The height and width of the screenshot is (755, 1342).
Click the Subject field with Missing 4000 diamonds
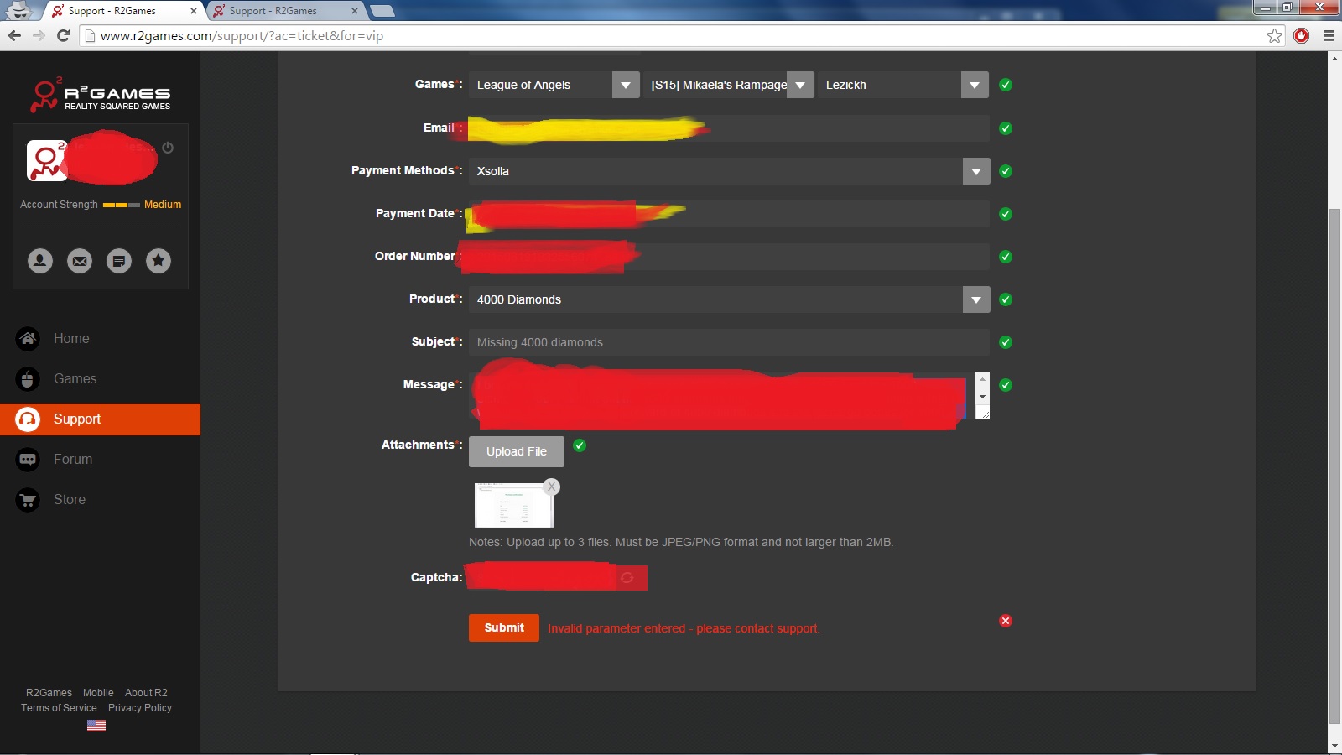tap(728, 342)
